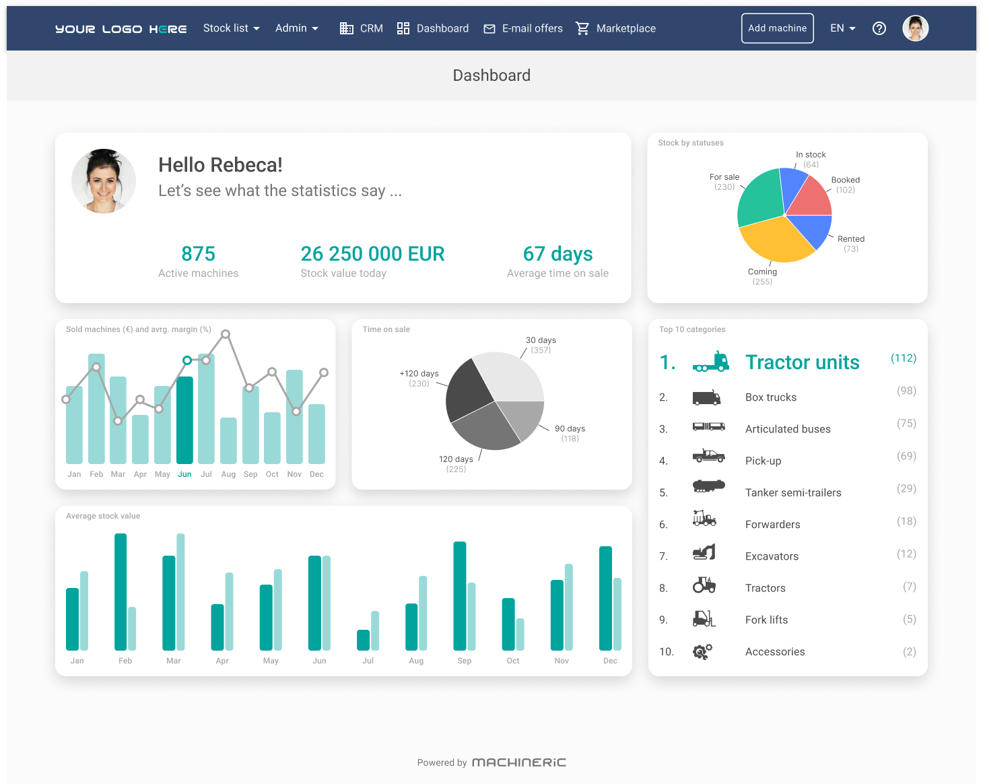The image size is (983, 784).
Task: Expand the Admin dropdown menu
Action: 296,28
